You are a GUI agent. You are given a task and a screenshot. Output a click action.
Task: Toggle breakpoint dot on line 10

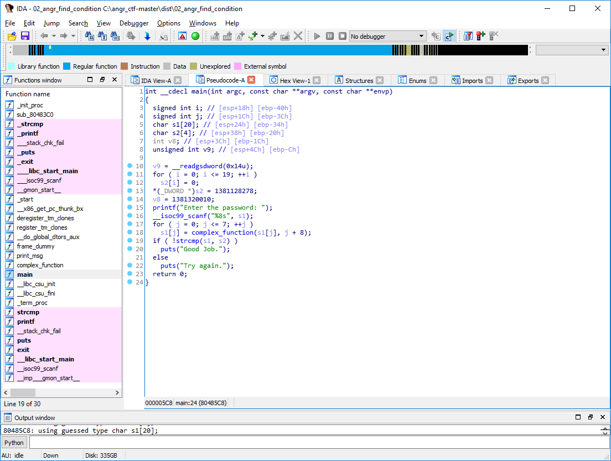(130, 166)
